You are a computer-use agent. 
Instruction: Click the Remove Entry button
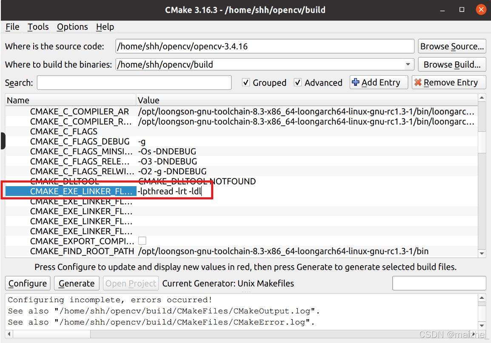coord(449,82)
